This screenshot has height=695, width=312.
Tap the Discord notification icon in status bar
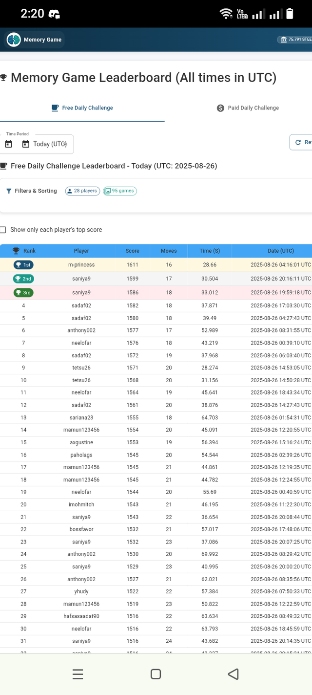coord(54,14)
